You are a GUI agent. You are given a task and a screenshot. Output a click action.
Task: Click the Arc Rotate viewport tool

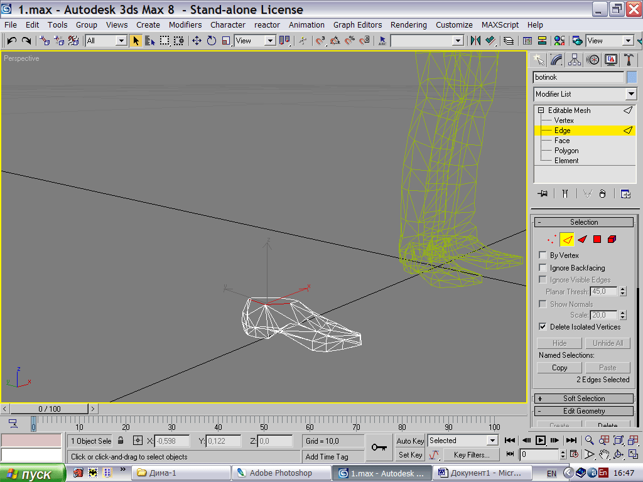click(x=619, y=454)
